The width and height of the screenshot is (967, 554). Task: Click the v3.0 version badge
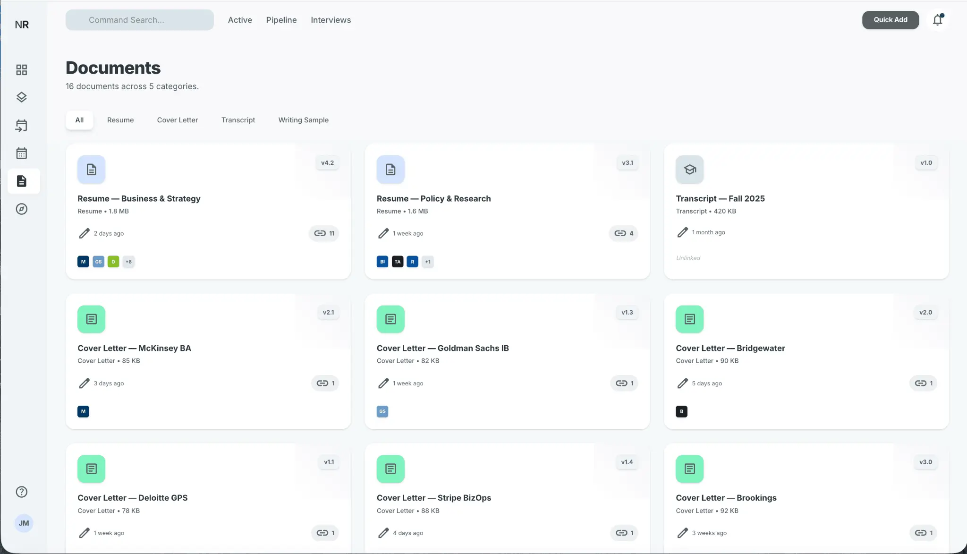click(x=925, y=462)
